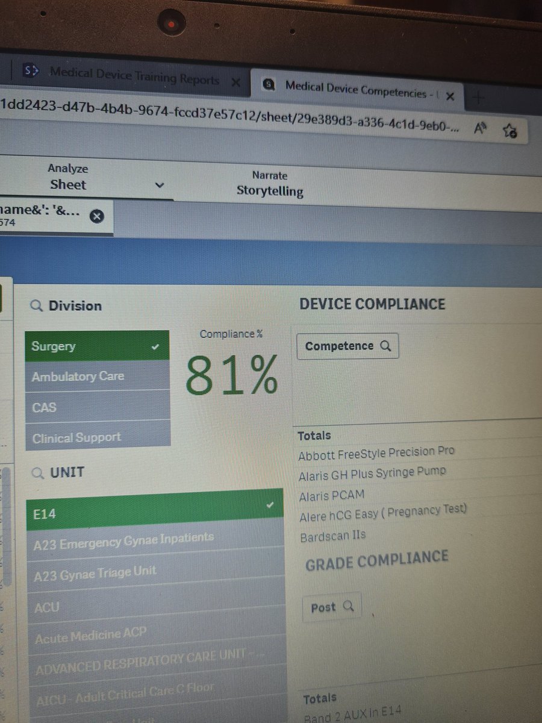
Task: Select Band 2 AUX in E14 row
Action: tap(352, 715)
